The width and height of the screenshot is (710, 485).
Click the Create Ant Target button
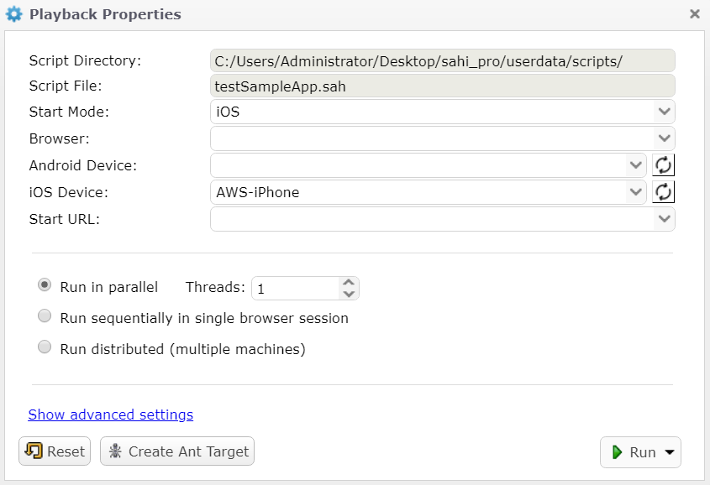[x=177, y=451]
